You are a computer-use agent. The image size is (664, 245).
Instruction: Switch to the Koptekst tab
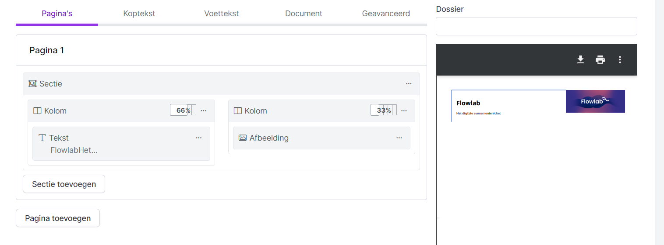(139, 14)
